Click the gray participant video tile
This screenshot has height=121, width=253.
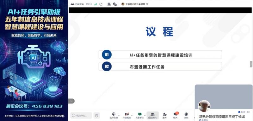(x=224, y=97)
